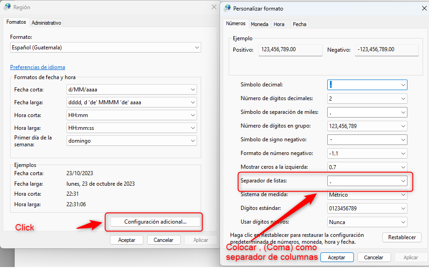The height and width of the screenshot is (273, 429).
Task: Open the Mostrar ceros a la izquierda dropdown
Action: click(403, 167)
